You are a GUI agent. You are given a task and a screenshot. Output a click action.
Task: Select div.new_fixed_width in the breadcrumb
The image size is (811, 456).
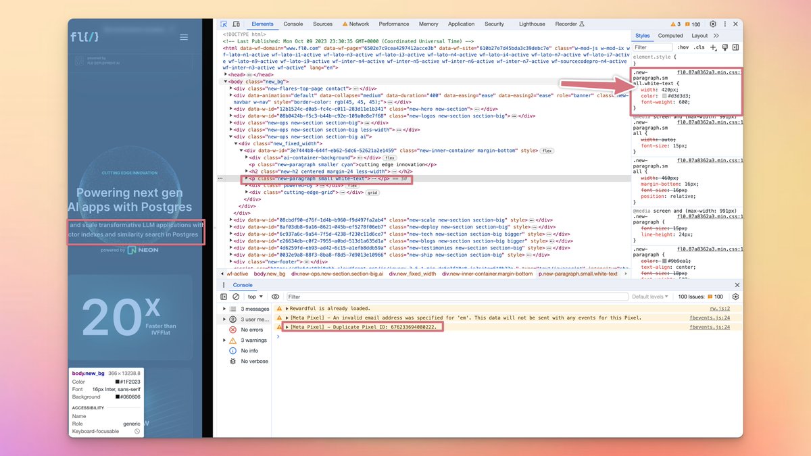click(412, 274)
